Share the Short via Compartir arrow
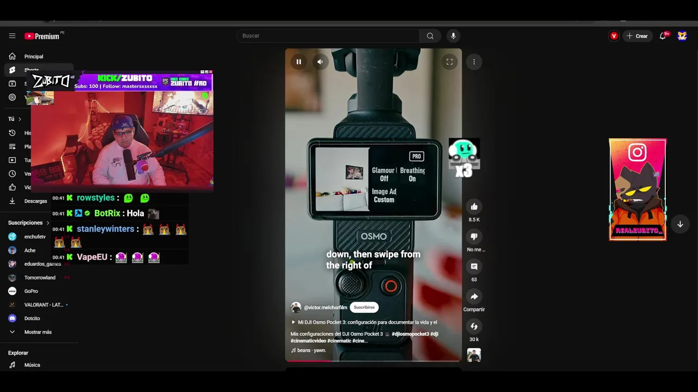Screen dimensions: 698x392 [x=474, y=297]
